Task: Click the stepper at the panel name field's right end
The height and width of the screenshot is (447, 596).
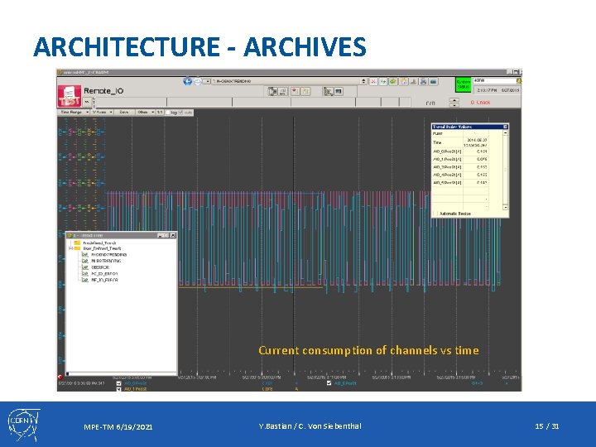Action: 363,81
